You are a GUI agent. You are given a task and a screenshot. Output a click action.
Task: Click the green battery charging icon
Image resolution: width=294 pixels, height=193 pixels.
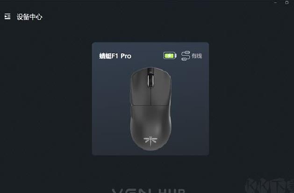[x=170, y=56]
